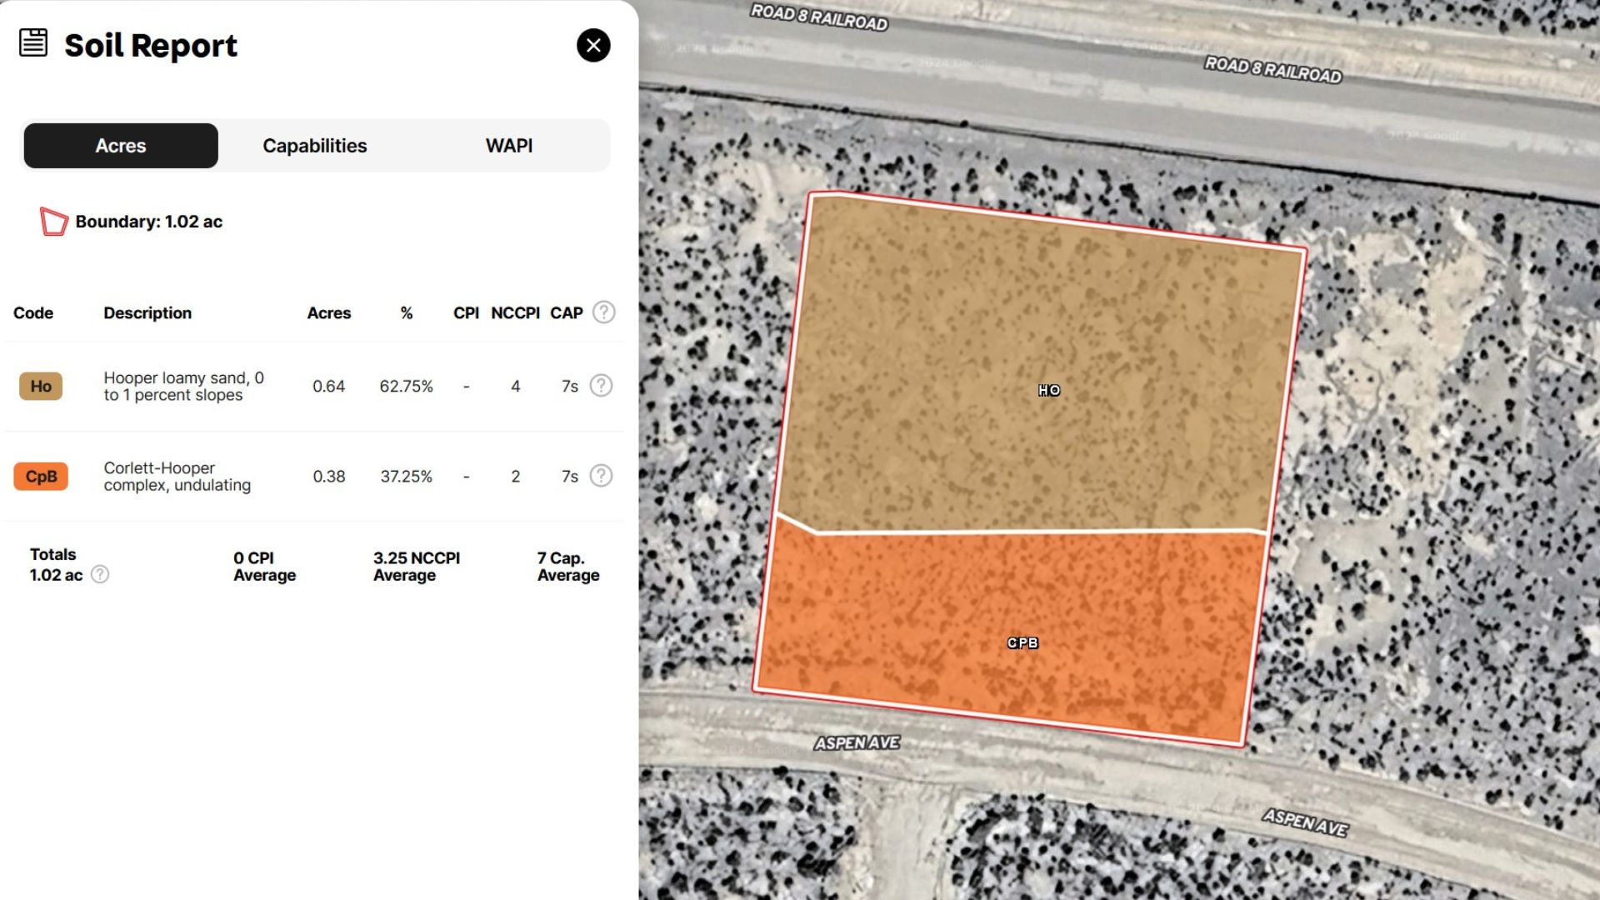
Task: Click the red boundary polygon icon
Action: click(x=54, y=222)
